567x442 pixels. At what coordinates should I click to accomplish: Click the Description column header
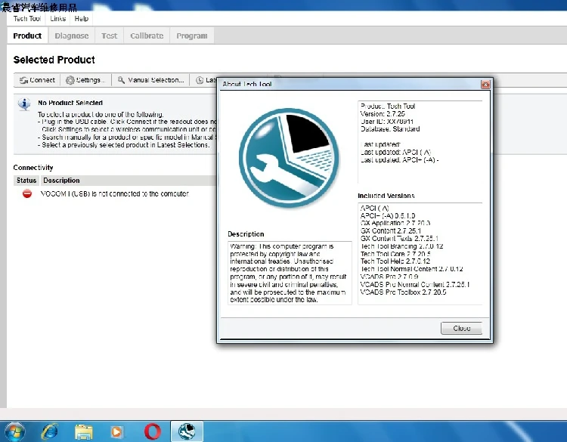pos(61,181)
